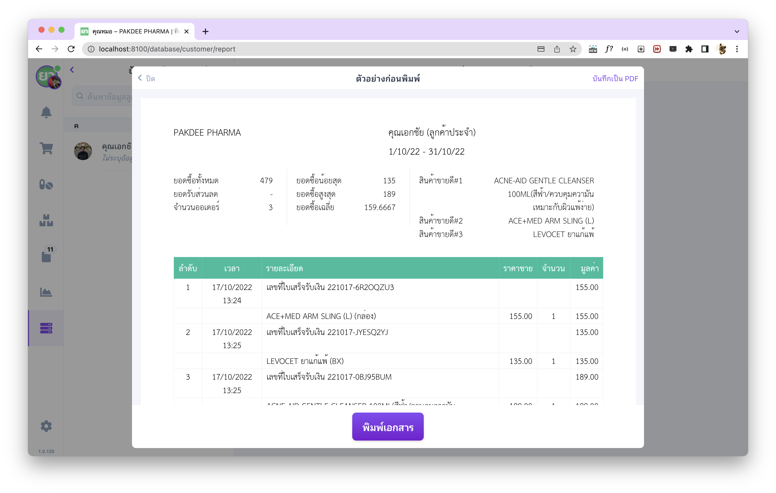The width and height of the screenshot is (776, 493).
Task: Close the PAKDEE PHARMA browser tab
Action: coord(186,31)
